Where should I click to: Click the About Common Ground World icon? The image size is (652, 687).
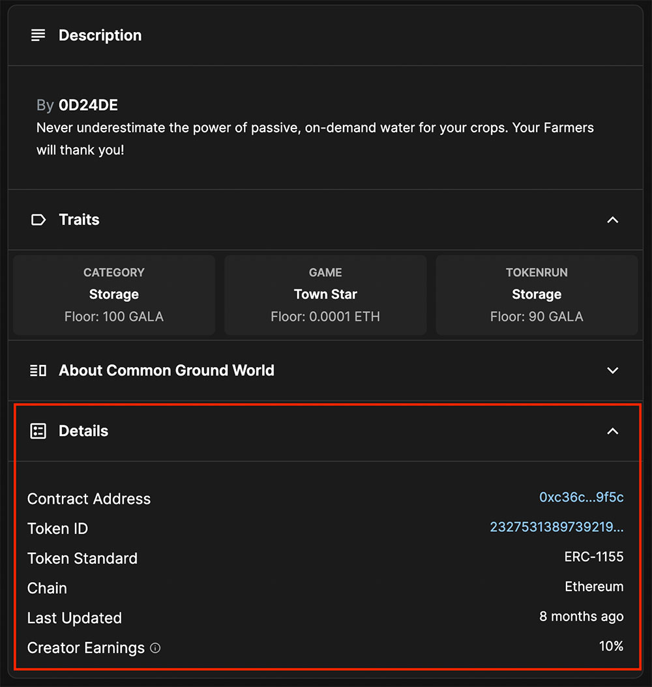pos(38,371)
